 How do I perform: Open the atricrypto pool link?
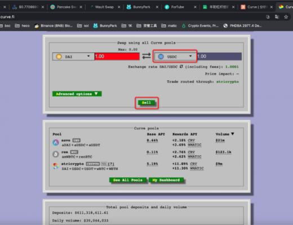coord(73,164)
